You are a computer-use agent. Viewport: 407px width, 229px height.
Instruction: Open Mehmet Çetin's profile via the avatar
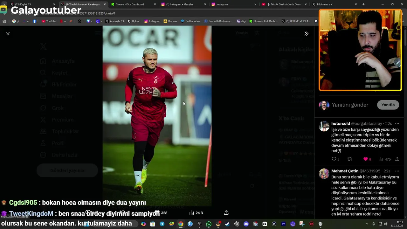click(324, 174)
